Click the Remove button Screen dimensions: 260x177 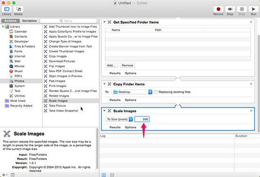tap(127, 66)
